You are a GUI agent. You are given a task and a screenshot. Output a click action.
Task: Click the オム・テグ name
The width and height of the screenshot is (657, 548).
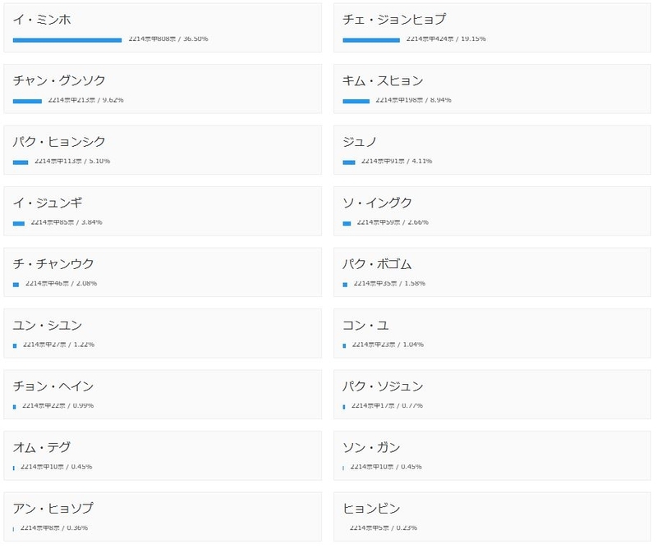point(42,447)
